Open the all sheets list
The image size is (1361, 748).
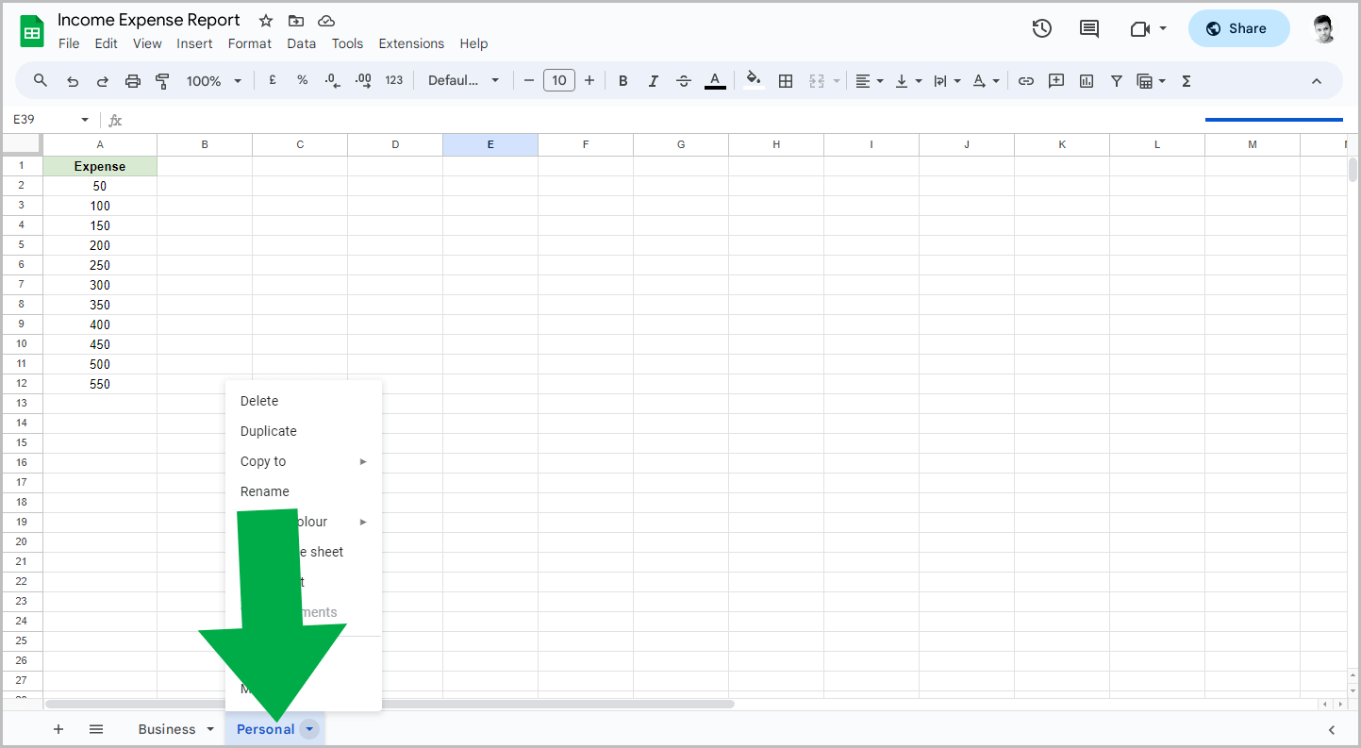click(96, 729)
